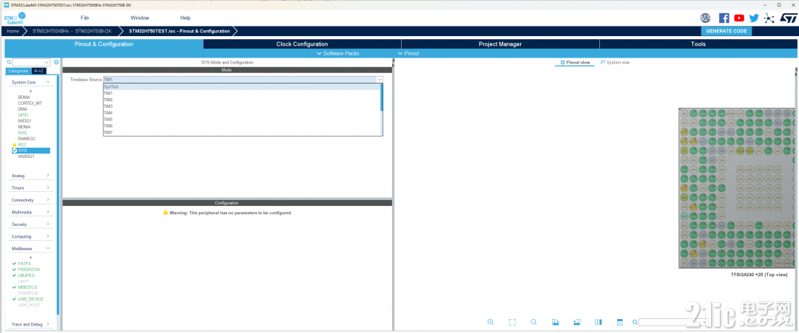This screenshot has width=799, height=333.
Task: Click the System view tab icon
Action: [603, 62]
